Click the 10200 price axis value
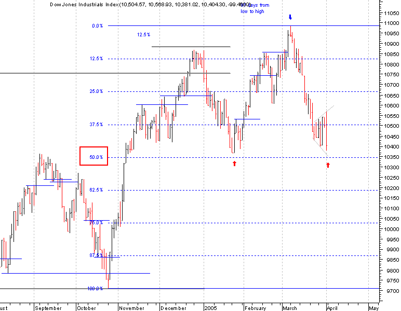The image size is (401, 311). (x=391, y=188)
